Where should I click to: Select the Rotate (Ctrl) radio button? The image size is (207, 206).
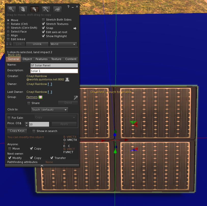(x=8, y=24)
